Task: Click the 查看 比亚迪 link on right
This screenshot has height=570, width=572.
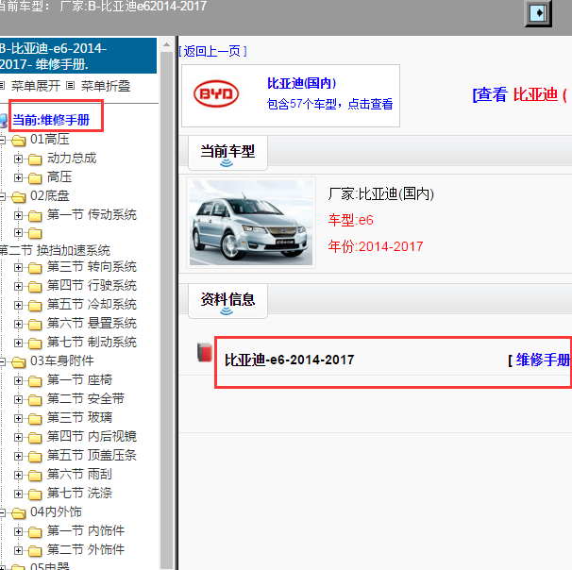Action: coord(521,94)
